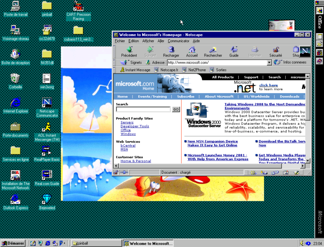The height and width of the screenshot is (247, 324).
Task: Click the Recharger reload toolbar button
Action: click(x=171, y=52)
